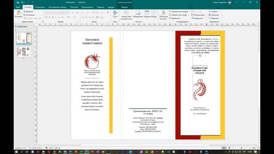Insert a picture with Зображення

(x=138, y=14)
